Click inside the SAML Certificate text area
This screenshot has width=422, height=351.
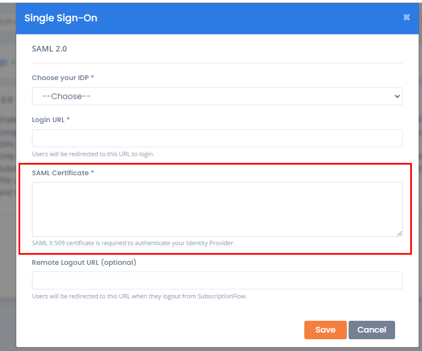pos(217,209)
